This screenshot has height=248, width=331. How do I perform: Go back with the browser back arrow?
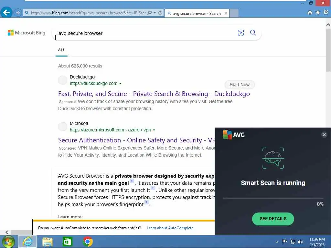[6, 13]
